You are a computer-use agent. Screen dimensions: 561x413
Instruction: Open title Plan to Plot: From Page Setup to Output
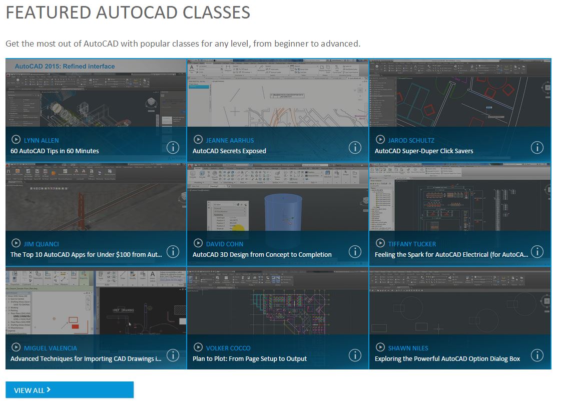click(250, 358)
